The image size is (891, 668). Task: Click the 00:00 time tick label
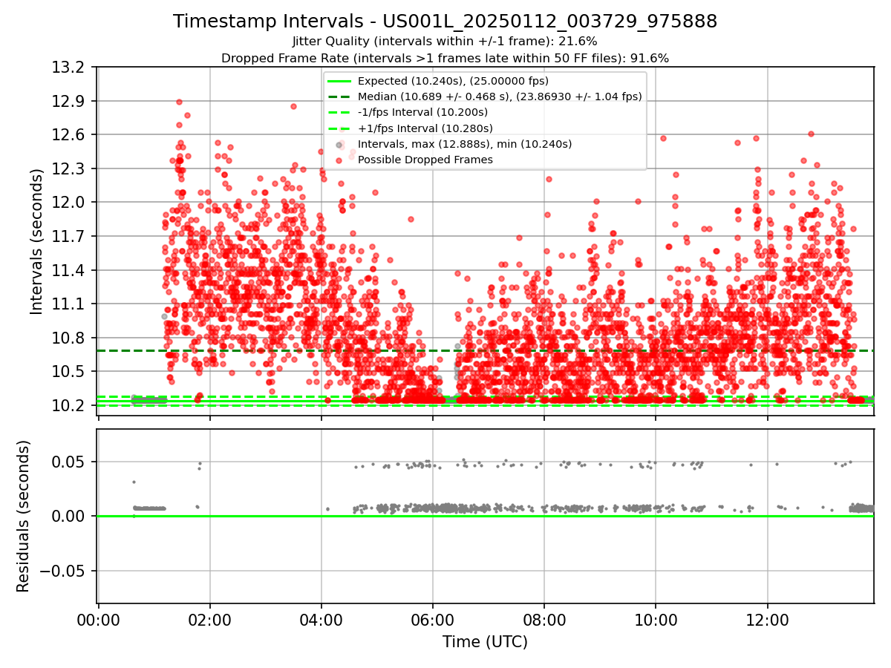point(99,619)
